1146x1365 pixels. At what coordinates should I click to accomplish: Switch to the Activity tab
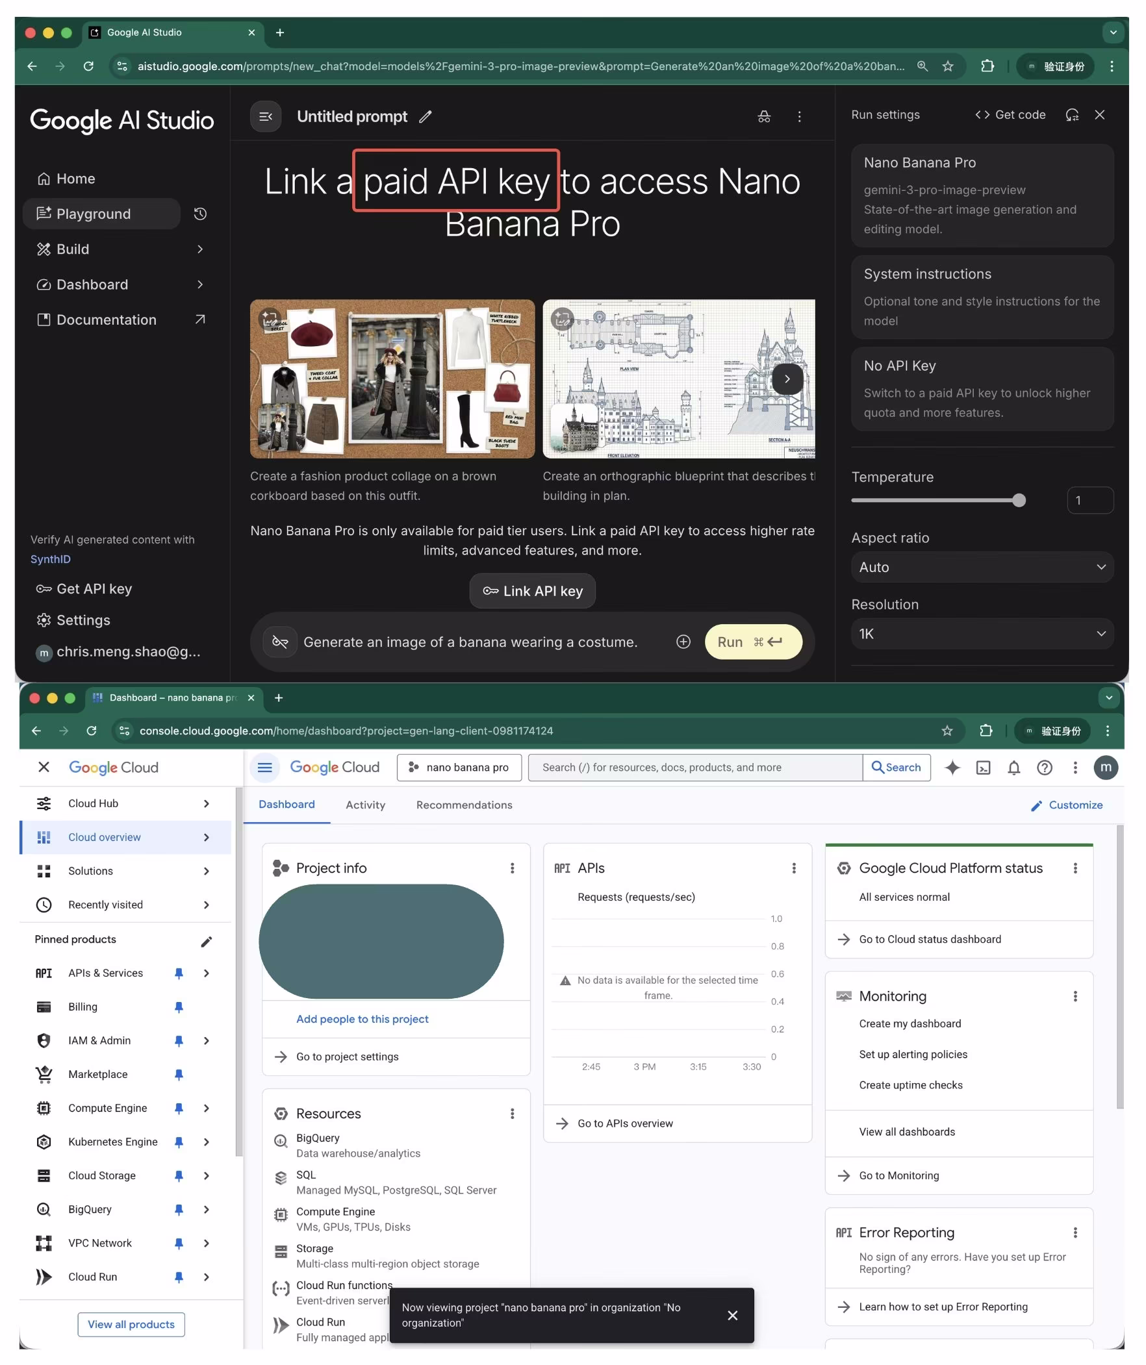pos(365,805)
